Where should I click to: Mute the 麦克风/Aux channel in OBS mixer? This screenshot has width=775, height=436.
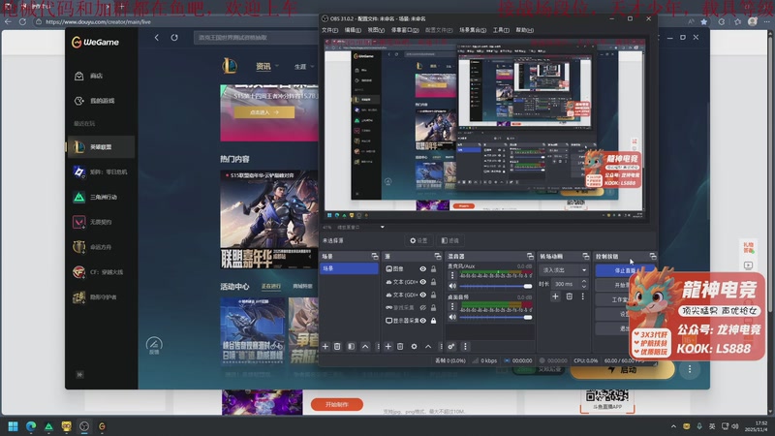452,286
